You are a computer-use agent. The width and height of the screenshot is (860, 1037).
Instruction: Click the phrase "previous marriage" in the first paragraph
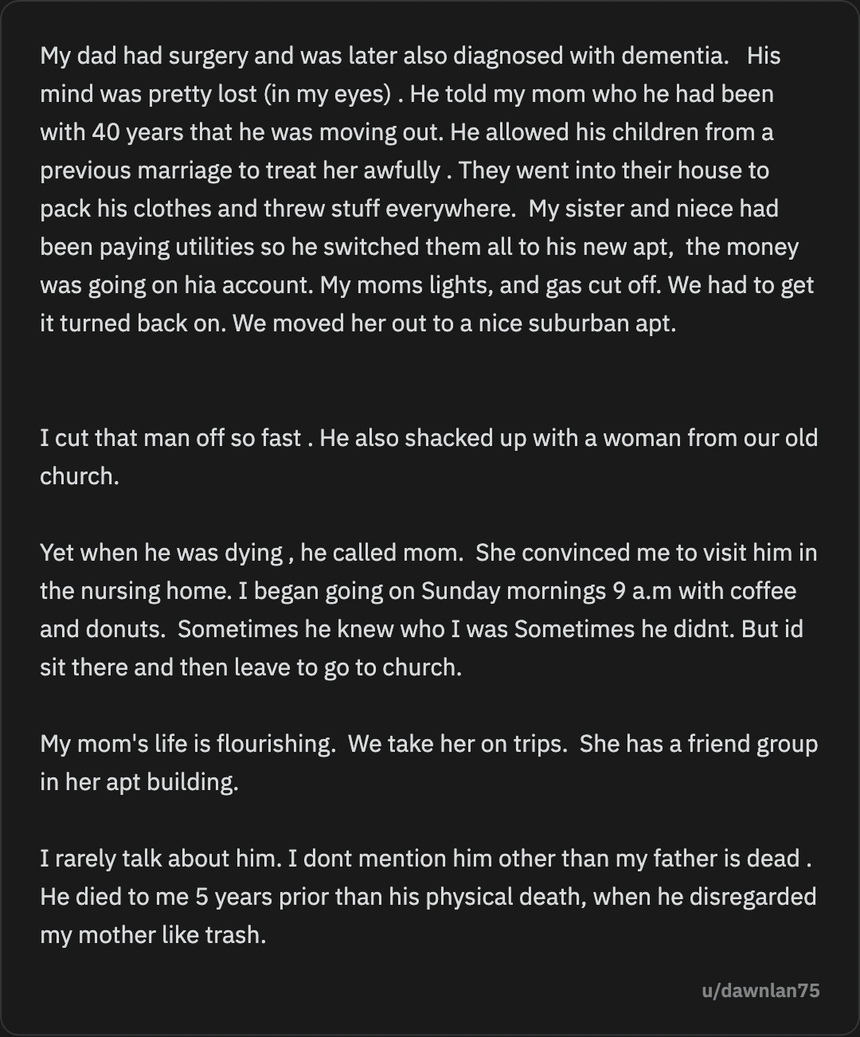[x=146, y=170]
